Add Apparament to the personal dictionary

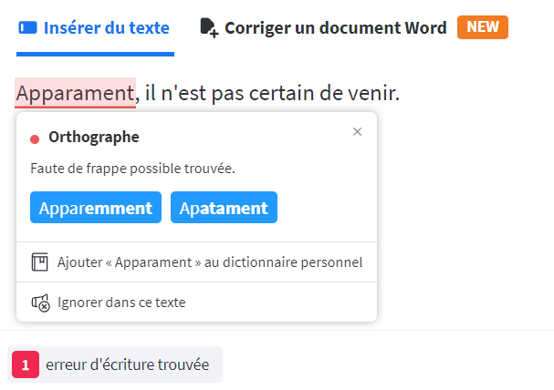coord(197,262)
